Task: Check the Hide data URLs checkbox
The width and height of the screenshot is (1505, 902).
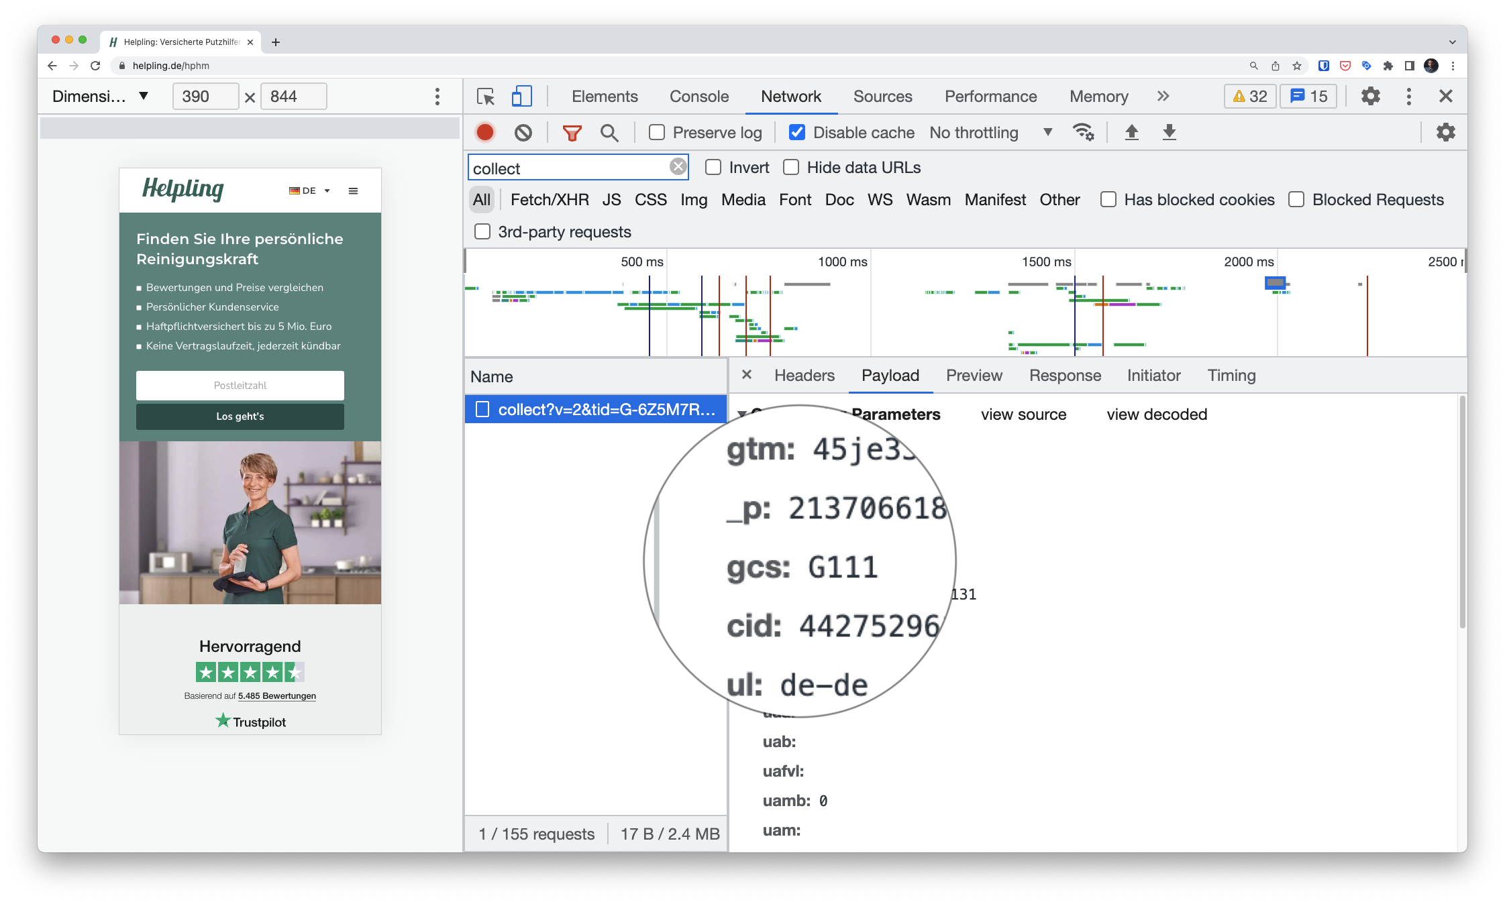Action: [x=791, y=168]
